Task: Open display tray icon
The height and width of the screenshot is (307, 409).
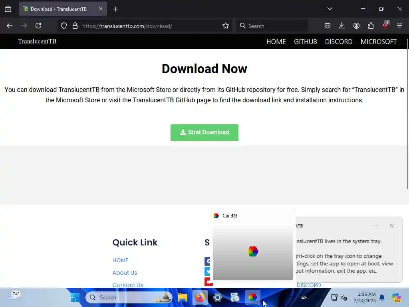Action: pyautogui.click(x=334, y=297)
